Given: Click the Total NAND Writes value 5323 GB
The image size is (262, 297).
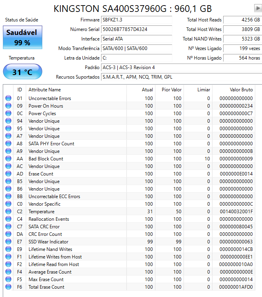Looking at the screenshot, I should pyautogui.click(x=243, y=39).
